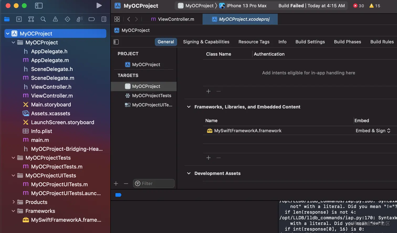Viewport: 397px width, 233px height.
Task: Collapse MyOCProjectTests group
Action: pyautogui.click(x=13, y=158)
